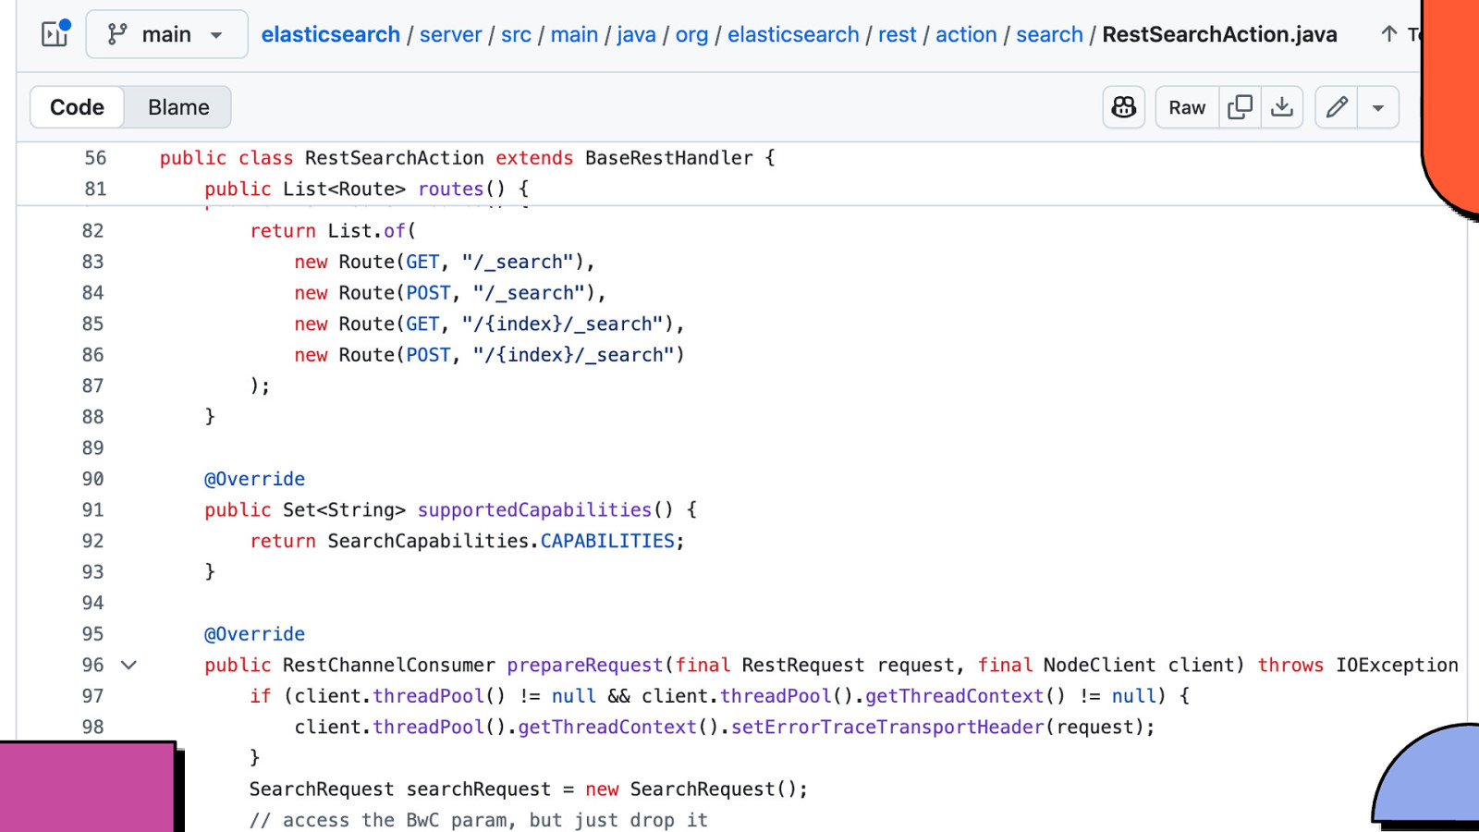Click "/{index}/_search" string on line 85
Viewport: 1479px width, 832px height.
(563, 324)
